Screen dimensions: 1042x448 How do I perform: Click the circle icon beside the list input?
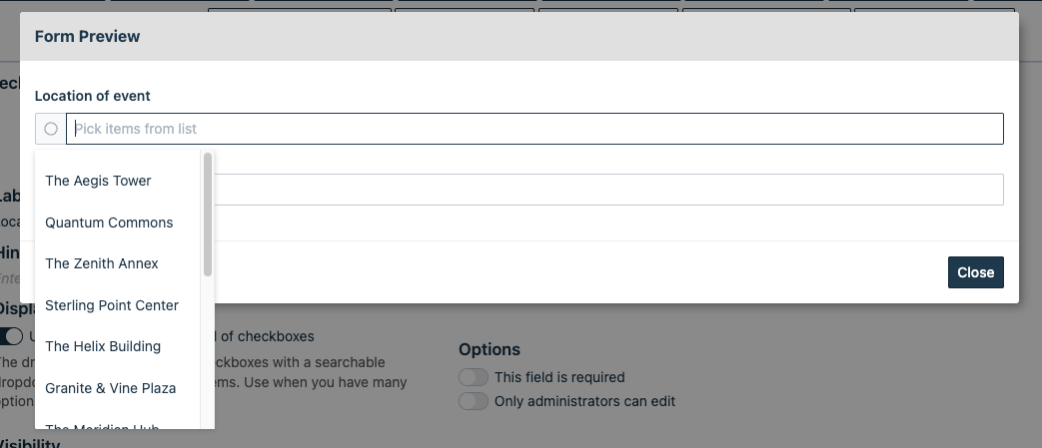pos(51,129)
